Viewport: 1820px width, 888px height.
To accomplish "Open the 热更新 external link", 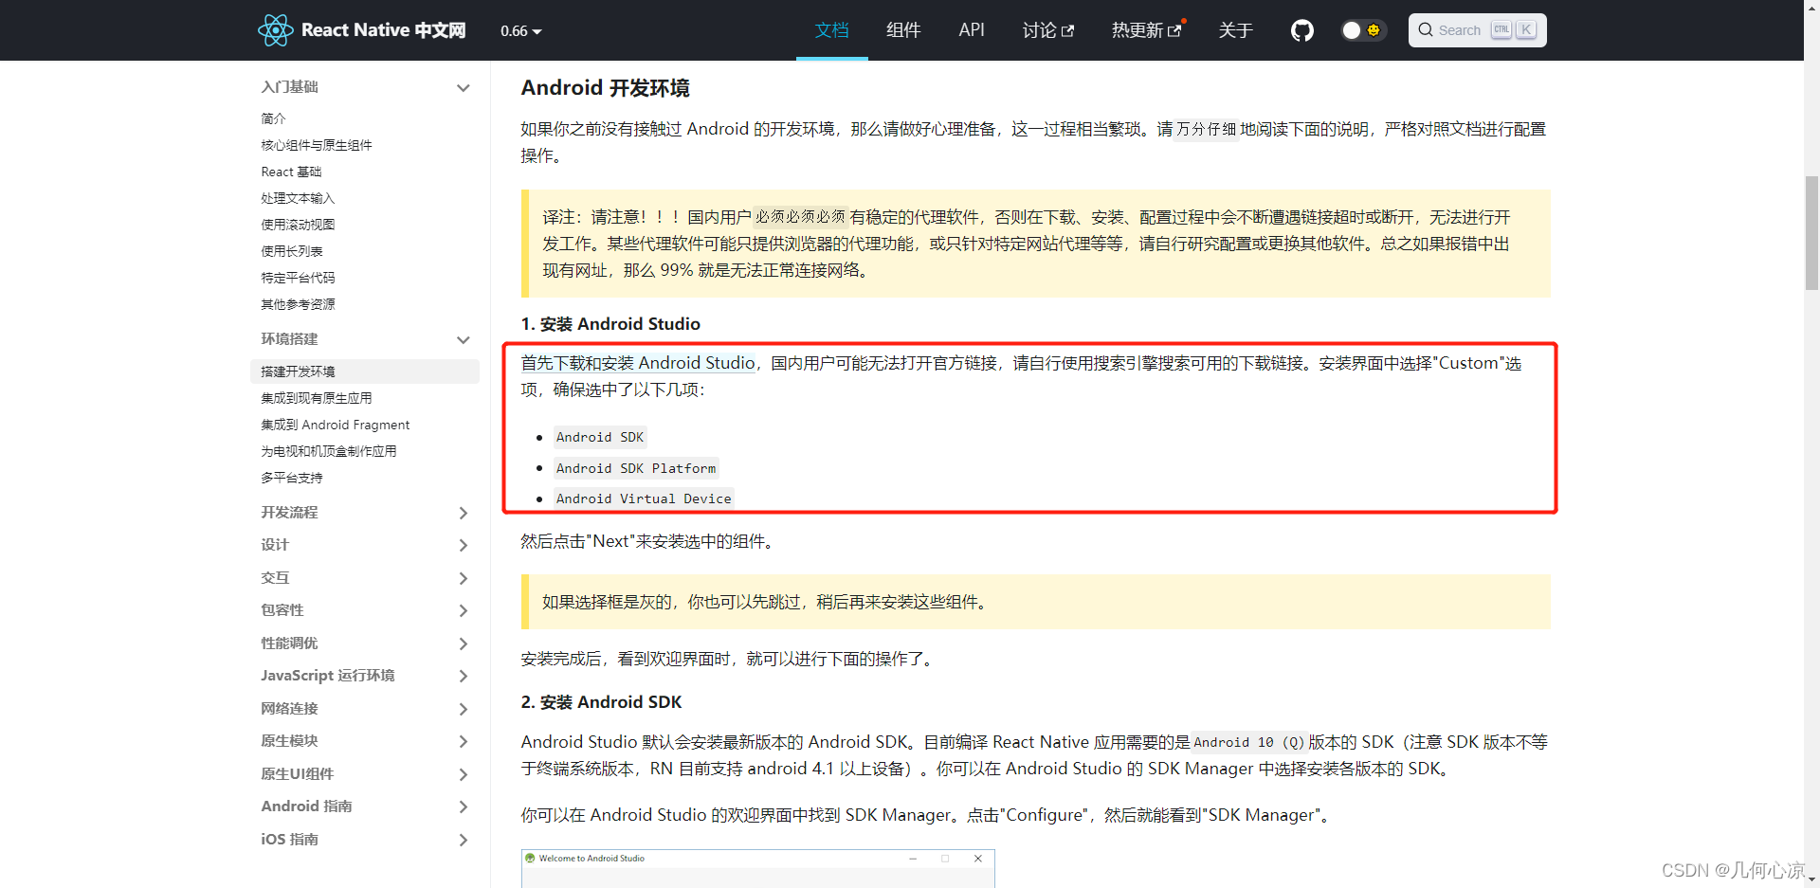I will coord(1146,30).
